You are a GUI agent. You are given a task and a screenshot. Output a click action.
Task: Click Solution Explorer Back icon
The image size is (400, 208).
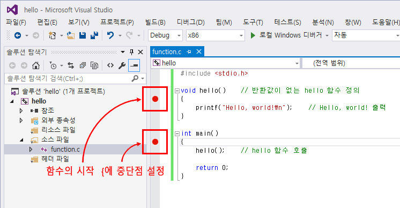[x=12, y=65]
